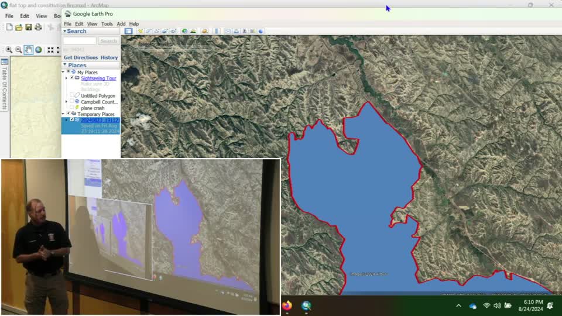The height and width of the screenshot is (316, 562).
Task: Open Google Earth Edit menu
Action: (x=79, y=23)
